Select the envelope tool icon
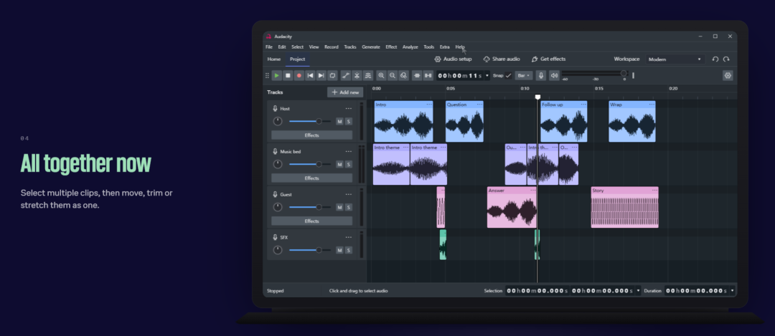The width and height of the screenshot is (775, 336). click(x=345, y=75)
